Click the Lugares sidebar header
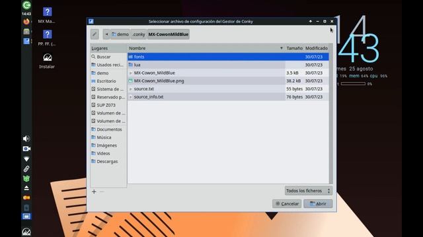Screen dimensions: 423x237 [x=108, y=48]
